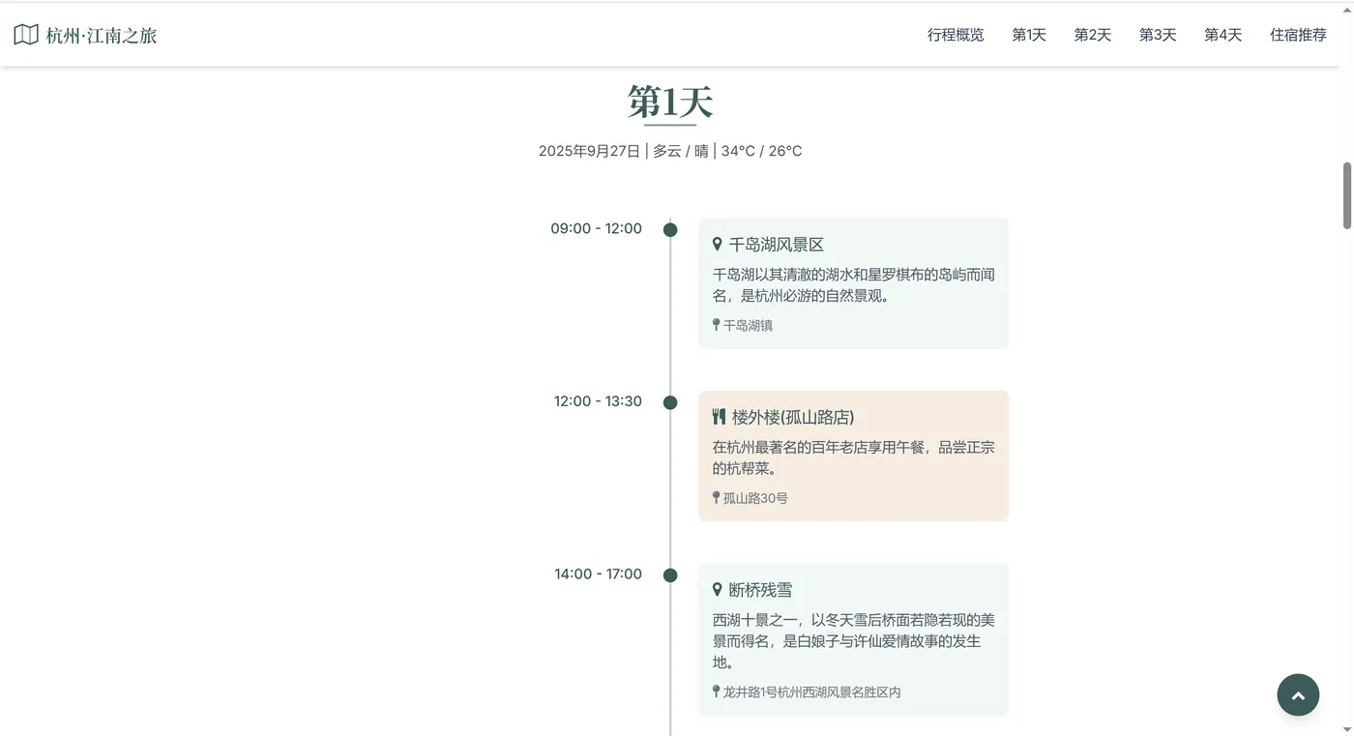Image resolution: width=1354 pixels, height=736 pixels.
Task: Click the timeline dot at 12:00 - 13:30
Action: [x=670, y=402]
